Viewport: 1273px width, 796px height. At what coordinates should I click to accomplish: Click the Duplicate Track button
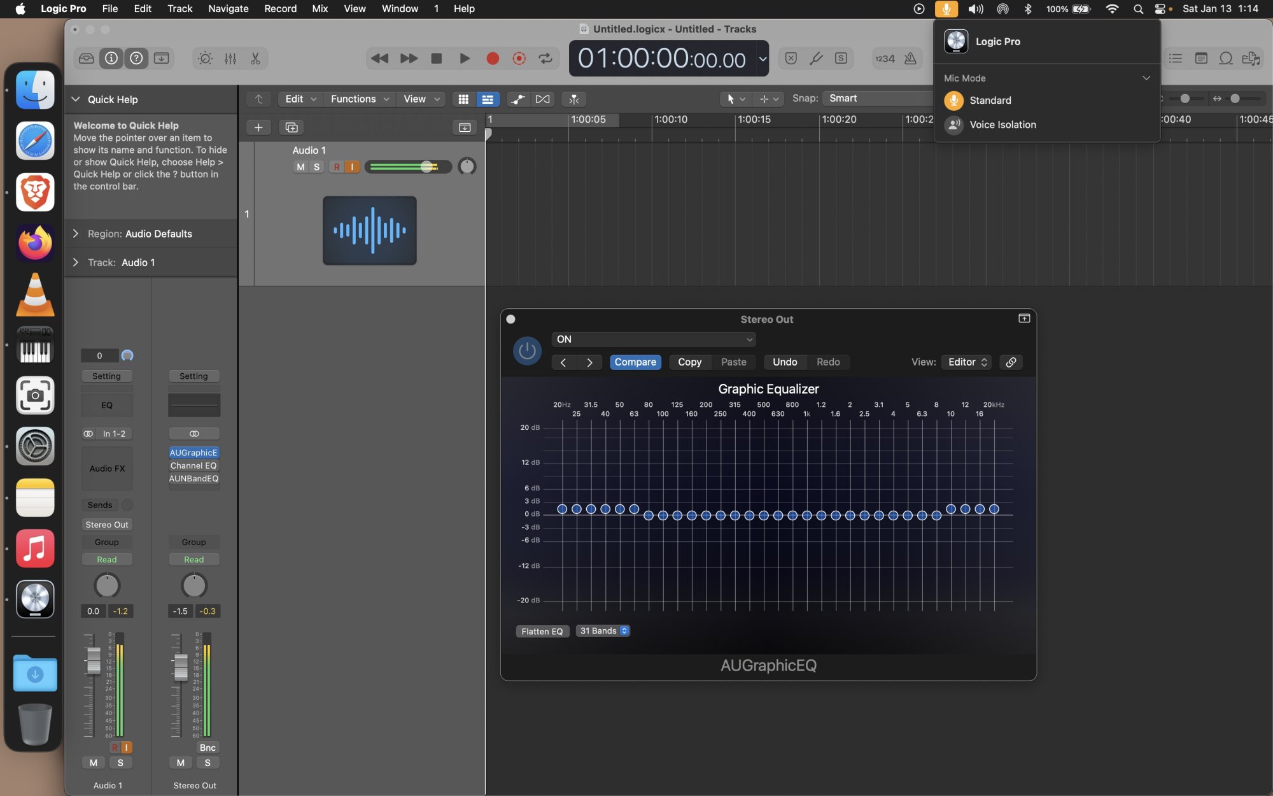click(x=292, y=127)
